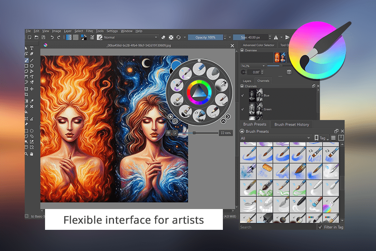Select the Move tool
The image size is (376, 251).
click(32, 89)
